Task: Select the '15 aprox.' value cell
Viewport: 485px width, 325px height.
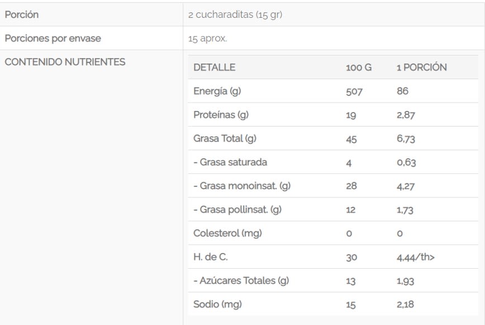Action: click(x=208, y=39)
